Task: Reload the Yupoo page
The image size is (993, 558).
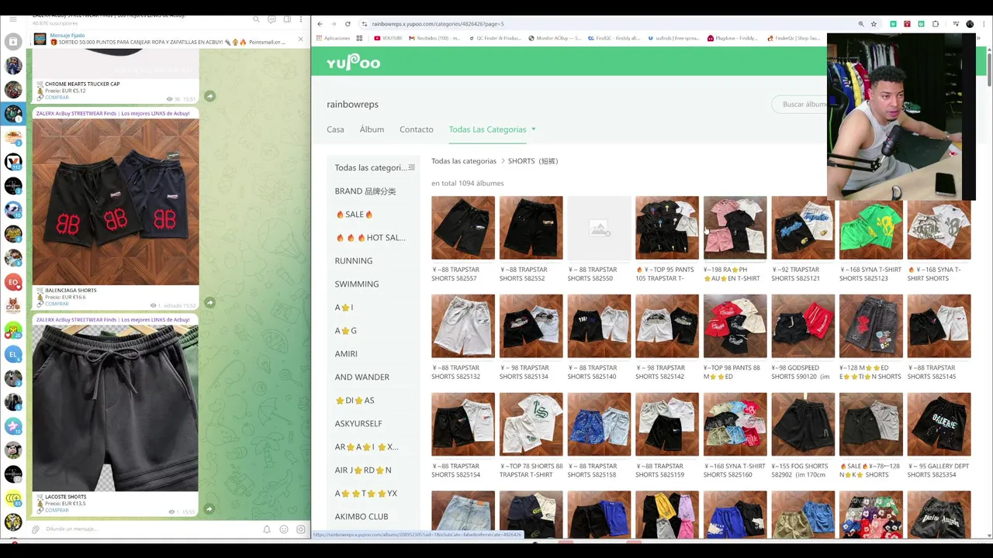Action: tap(348, 24)
